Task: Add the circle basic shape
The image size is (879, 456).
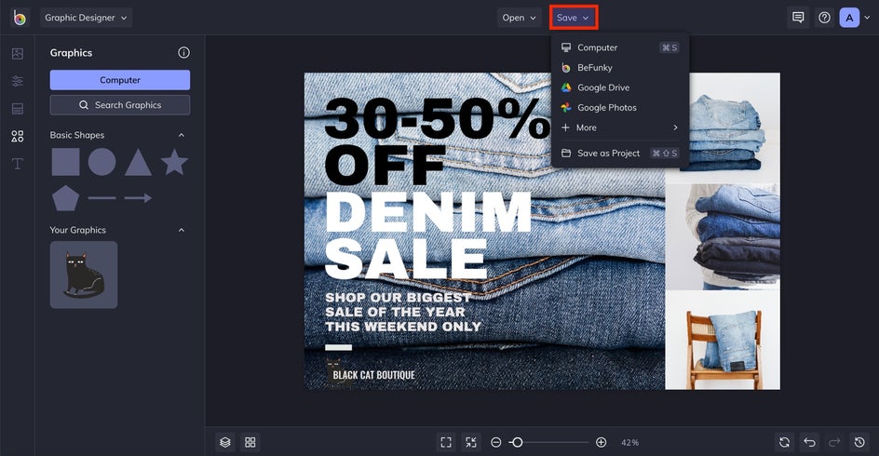Action: (102, 163)
